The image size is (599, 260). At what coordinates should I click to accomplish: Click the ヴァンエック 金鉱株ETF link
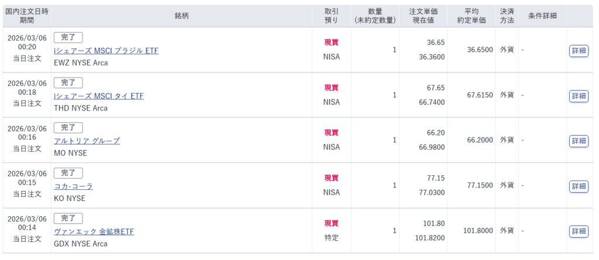(94, 231)
